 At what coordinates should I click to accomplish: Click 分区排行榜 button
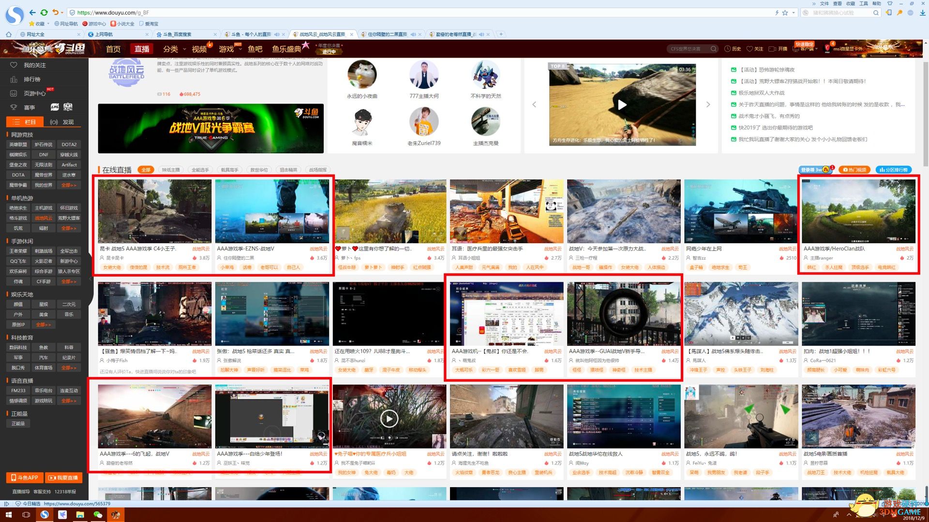point(893,170)
